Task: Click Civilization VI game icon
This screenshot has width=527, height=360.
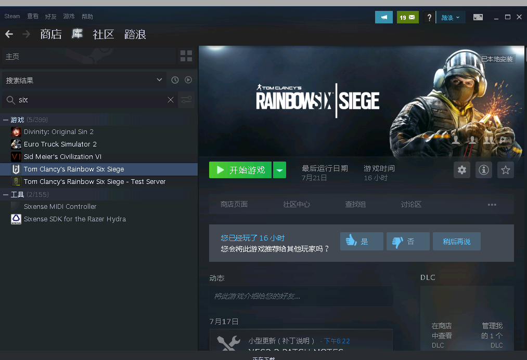Action: click(x=16, y=157)
